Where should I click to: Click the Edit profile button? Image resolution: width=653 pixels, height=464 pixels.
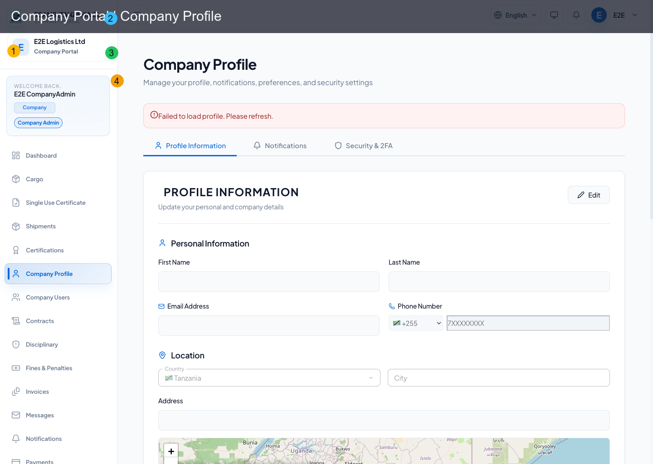pyautogui.click(x=589, y=195)
